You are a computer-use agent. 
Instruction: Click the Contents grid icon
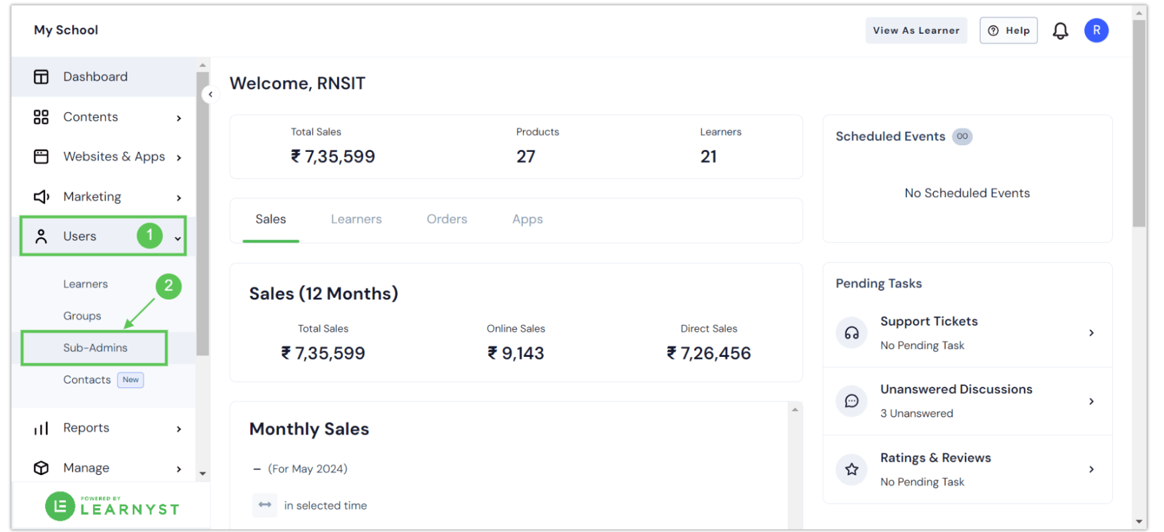coord(41,117)
